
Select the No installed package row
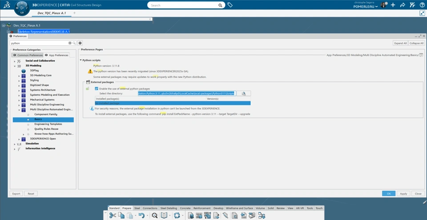pyautogui.click(x=173, y=103)
